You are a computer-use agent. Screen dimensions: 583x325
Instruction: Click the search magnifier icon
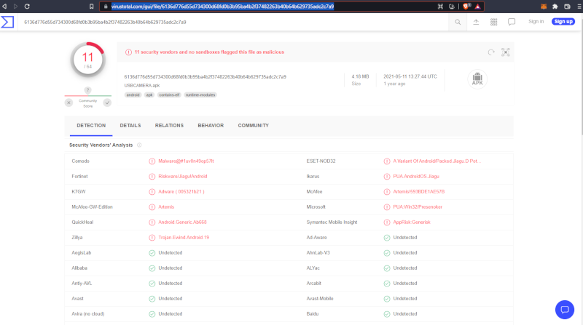click(458, 22)
